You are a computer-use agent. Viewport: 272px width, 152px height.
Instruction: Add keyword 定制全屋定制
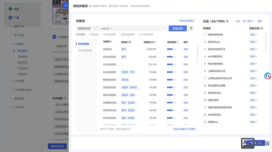click(x=186, y=88)
